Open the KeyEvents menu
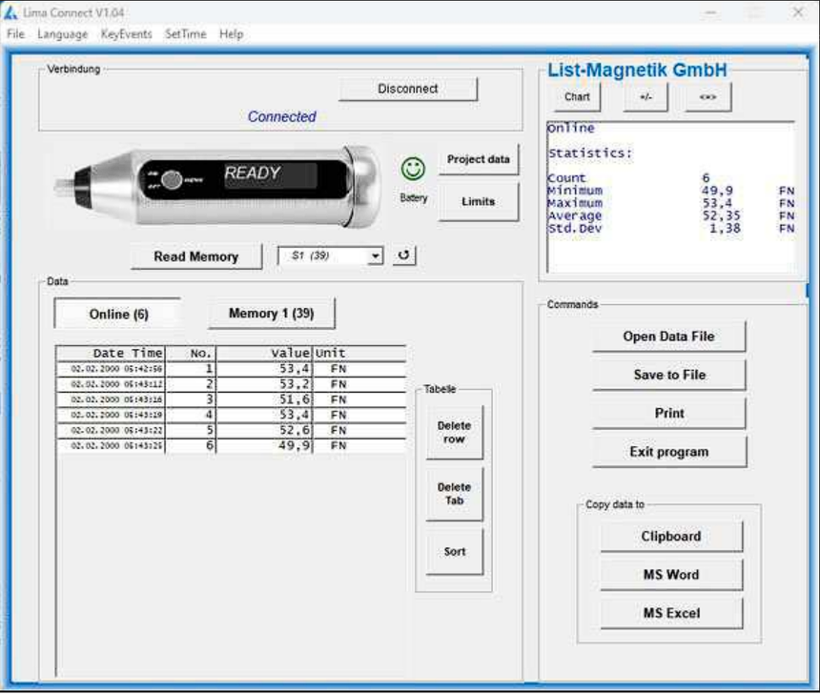This screenshot has height=694, width=820. [x=126, y=34]
